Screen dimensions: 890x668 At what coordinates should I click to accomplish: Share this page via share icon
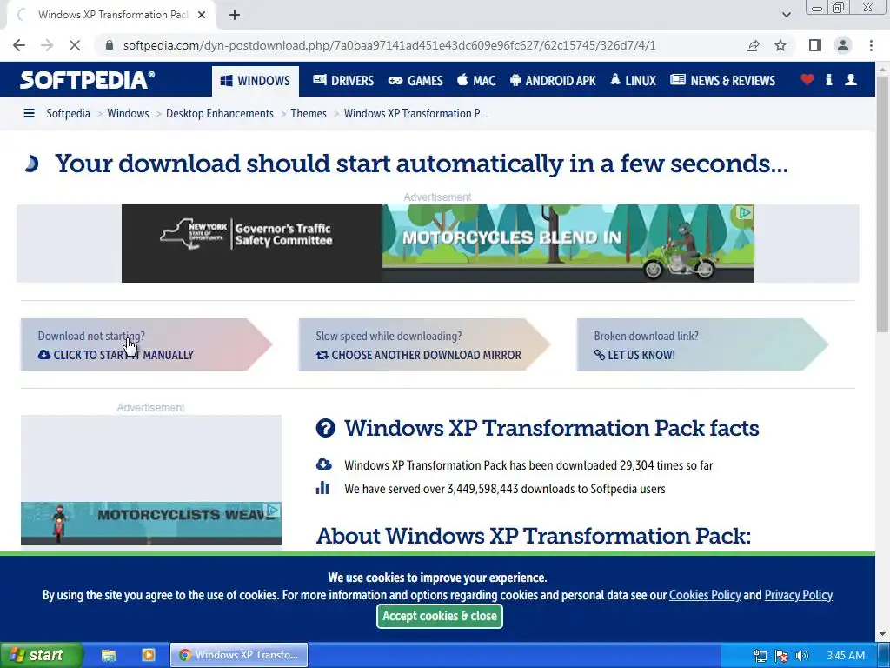point(753,45)
